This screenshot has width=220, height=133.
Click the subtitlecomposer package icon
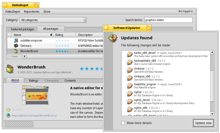16,40
